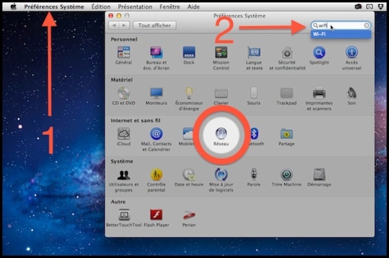The image size is (389, 258).
Task: Open Mail, Contacts et Calendrier preferences
Action: coord(156,140)
